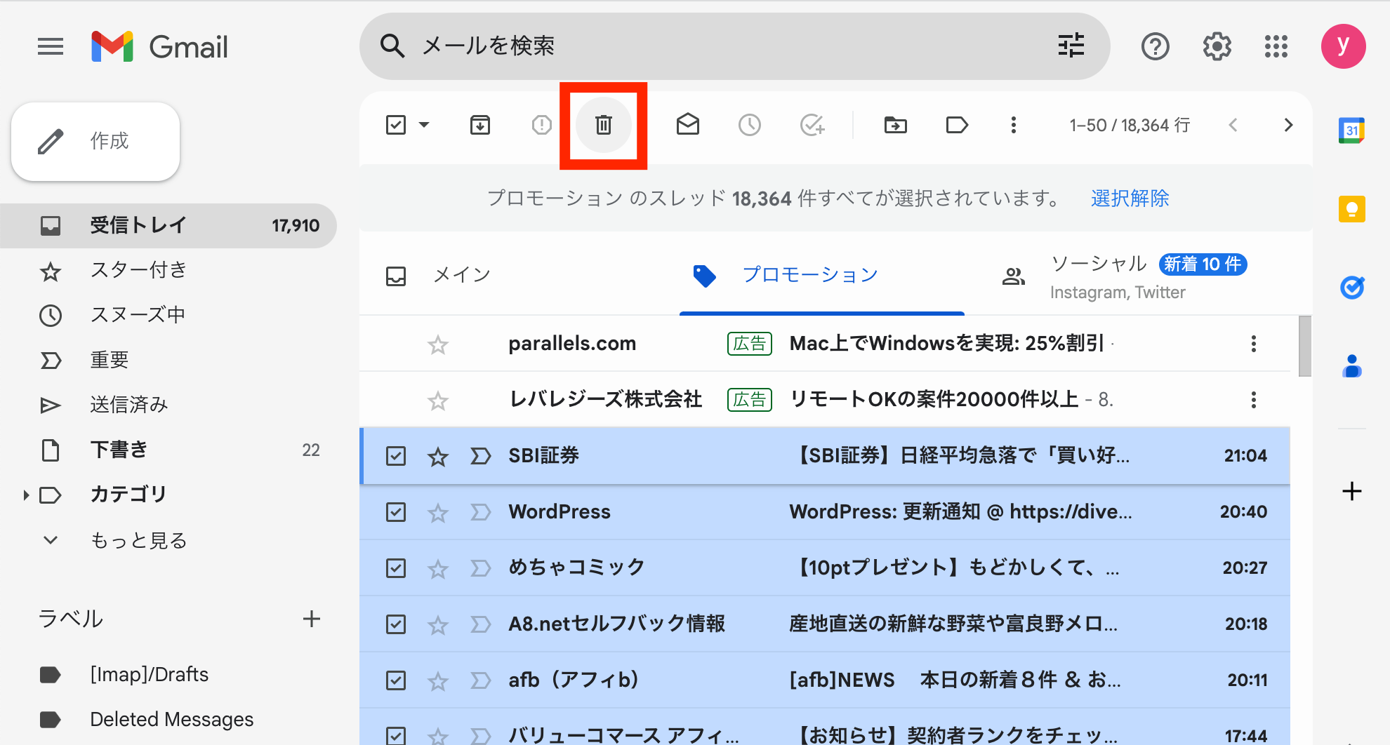The height and width of the screenshot is (745, 1390).
Task: Open more actions in toolbar
Action: [x=1013, y=125]
